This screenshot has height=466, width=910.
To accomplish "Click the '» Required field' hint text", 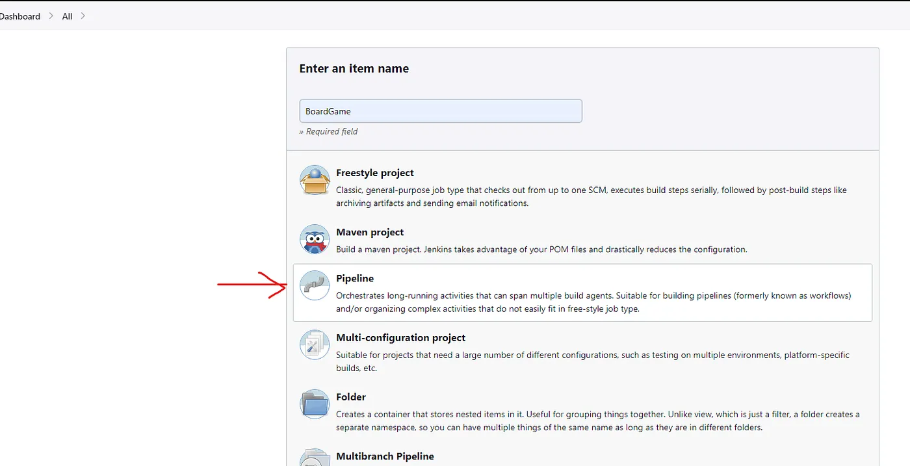I will click(328, 131).
